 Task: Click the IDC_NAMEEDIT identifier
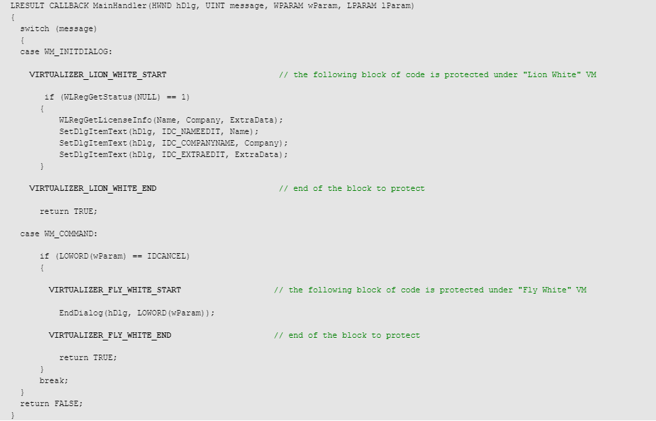(191, 131)
